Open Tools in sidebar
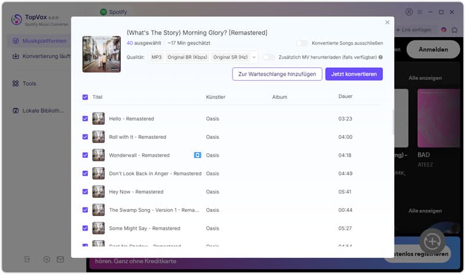This screenshot has width=465, height=274. pos(24,84)
